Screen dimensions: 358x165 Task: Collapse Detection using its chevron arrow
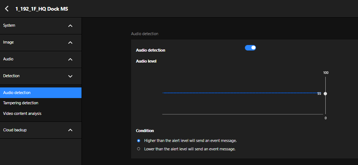[70, 76]
